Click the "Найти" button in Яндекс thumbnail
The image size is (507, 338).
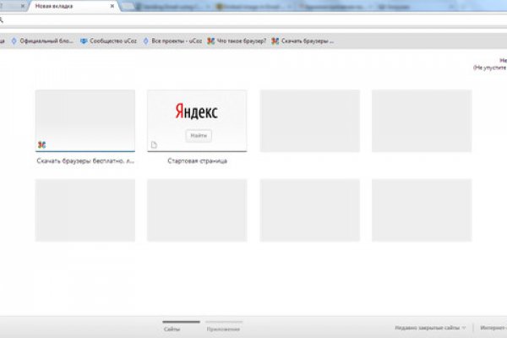pyautogui.click(x=199, y=135)
